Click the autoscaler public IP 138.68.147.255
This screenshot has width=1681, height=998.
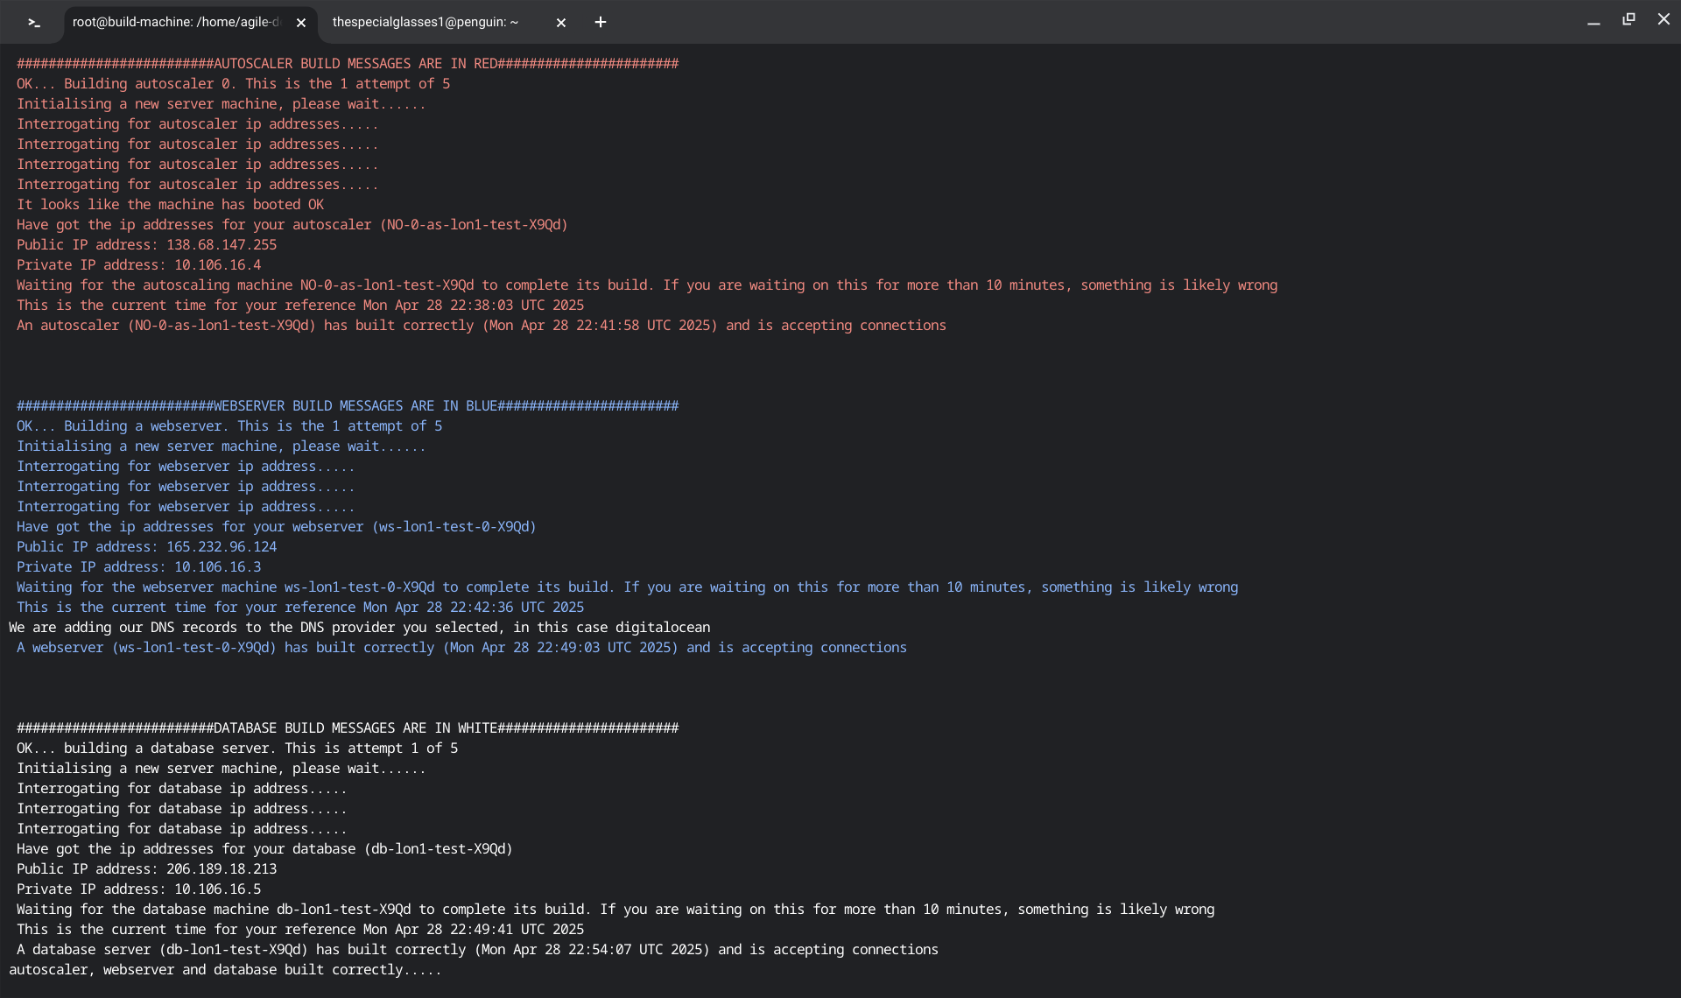pyautogui.click(x=222, y=245)
